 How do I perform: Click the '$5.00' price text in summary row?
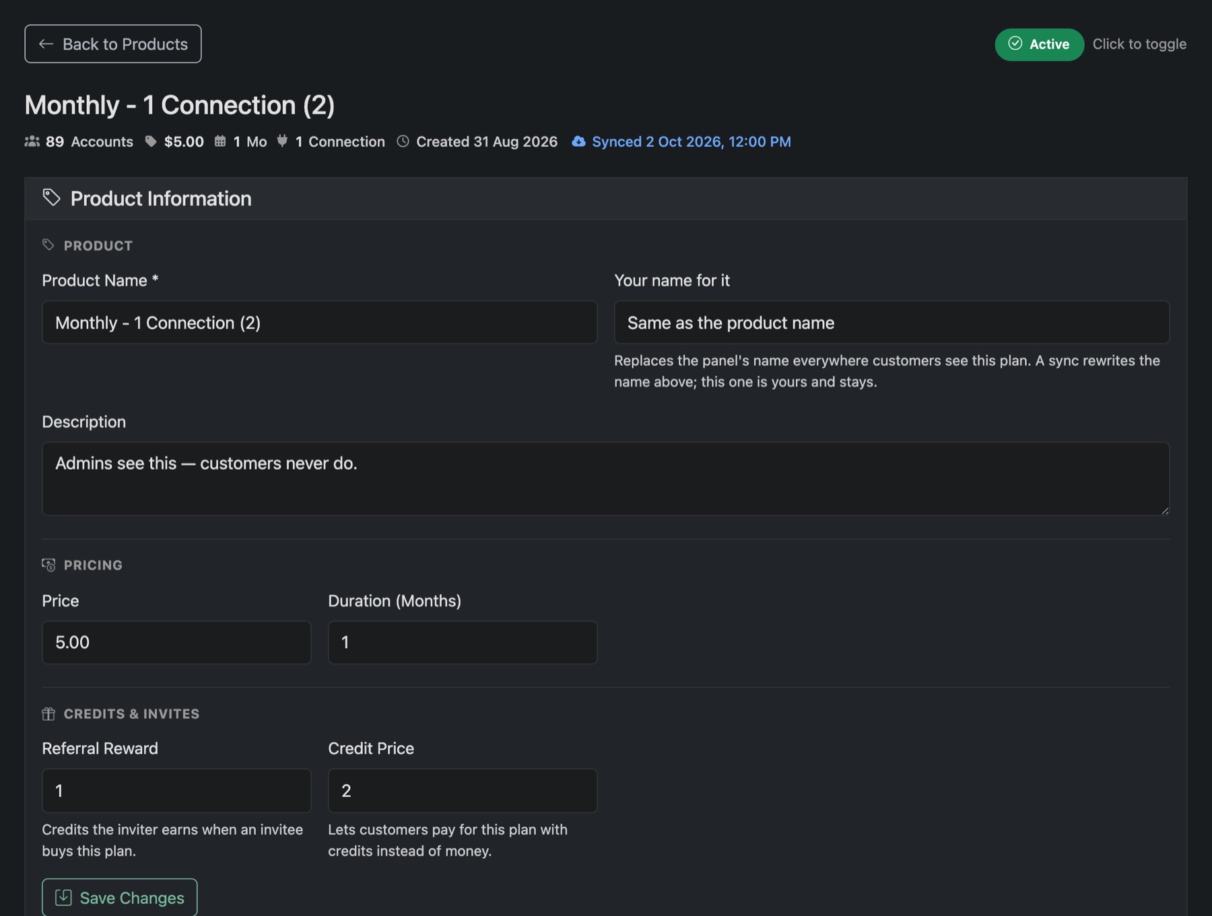tap(184, 141)
